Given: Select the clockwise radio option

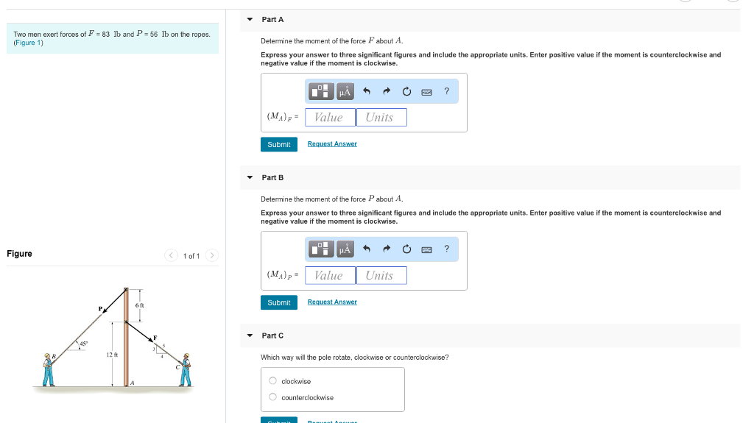Looking at the screenshot, I should click(x=273, y=381).
